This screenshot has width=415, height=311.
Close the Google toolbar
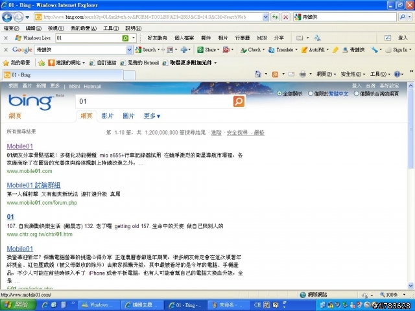(x=6, y=50)
